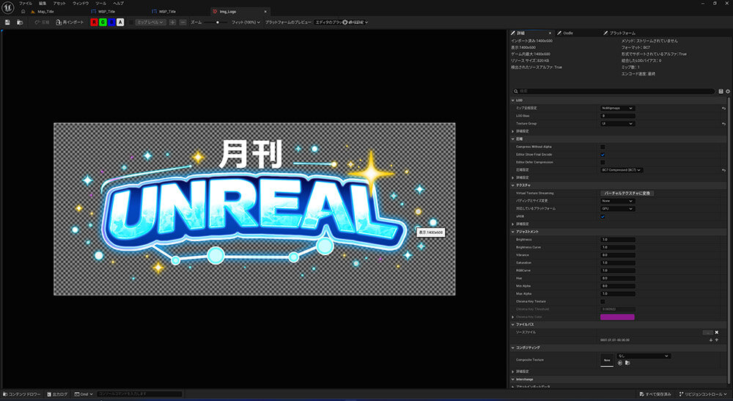The height and width of the screenshot is (401, 733).
Task: Click the browse to asset folder icon
Action: 20,23
